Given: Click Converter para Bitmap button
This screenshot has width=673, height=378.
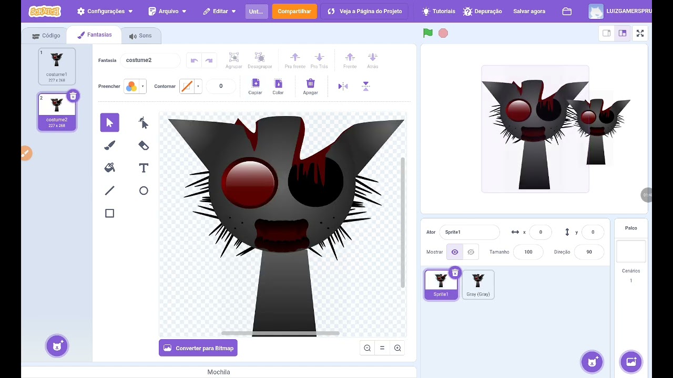Looking at the screenshot, I should tap(198, 348).
